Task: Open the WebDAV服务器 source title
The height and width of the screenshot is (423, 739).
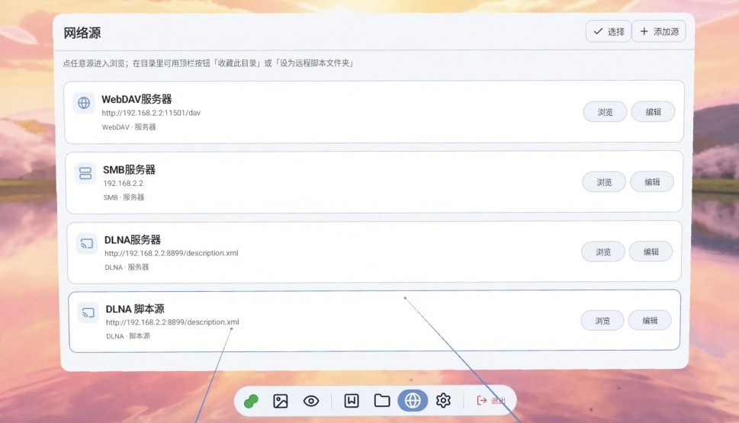Action: tap(137, 99)
